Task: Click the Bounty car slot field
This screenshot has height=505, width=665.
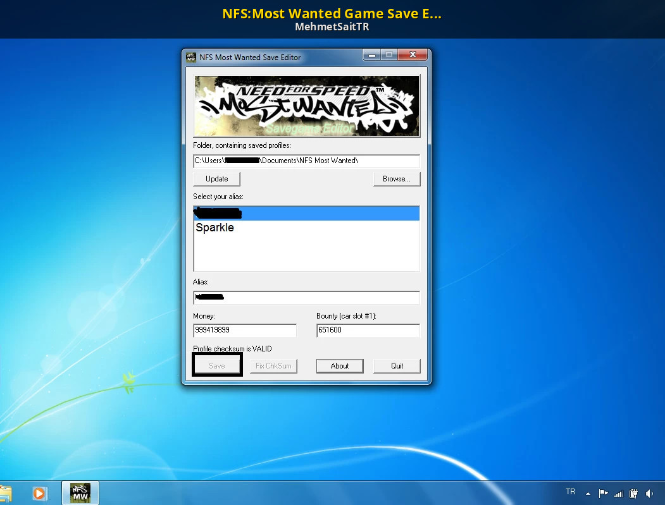Action: click(x=368, y=330)
